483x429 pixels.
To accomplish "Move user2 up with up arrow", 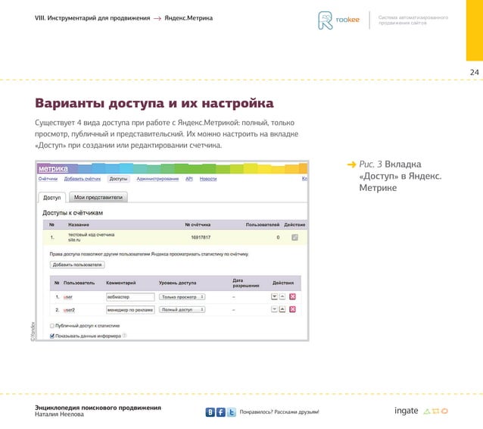I will point(282,309).
